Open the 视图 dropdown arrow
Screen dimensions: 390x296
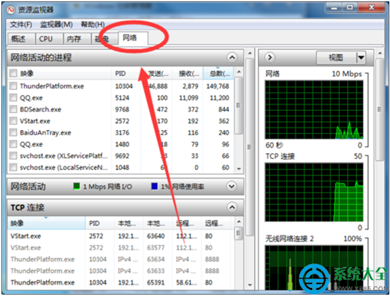(361, 58)
